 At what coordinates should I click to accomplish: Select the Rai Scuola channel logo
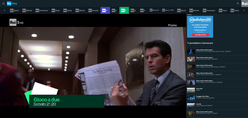point(94,10)
